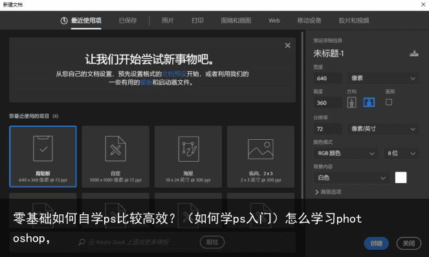
Task: Click the picture icon in 纵向 card
Action: pos(261,149)
